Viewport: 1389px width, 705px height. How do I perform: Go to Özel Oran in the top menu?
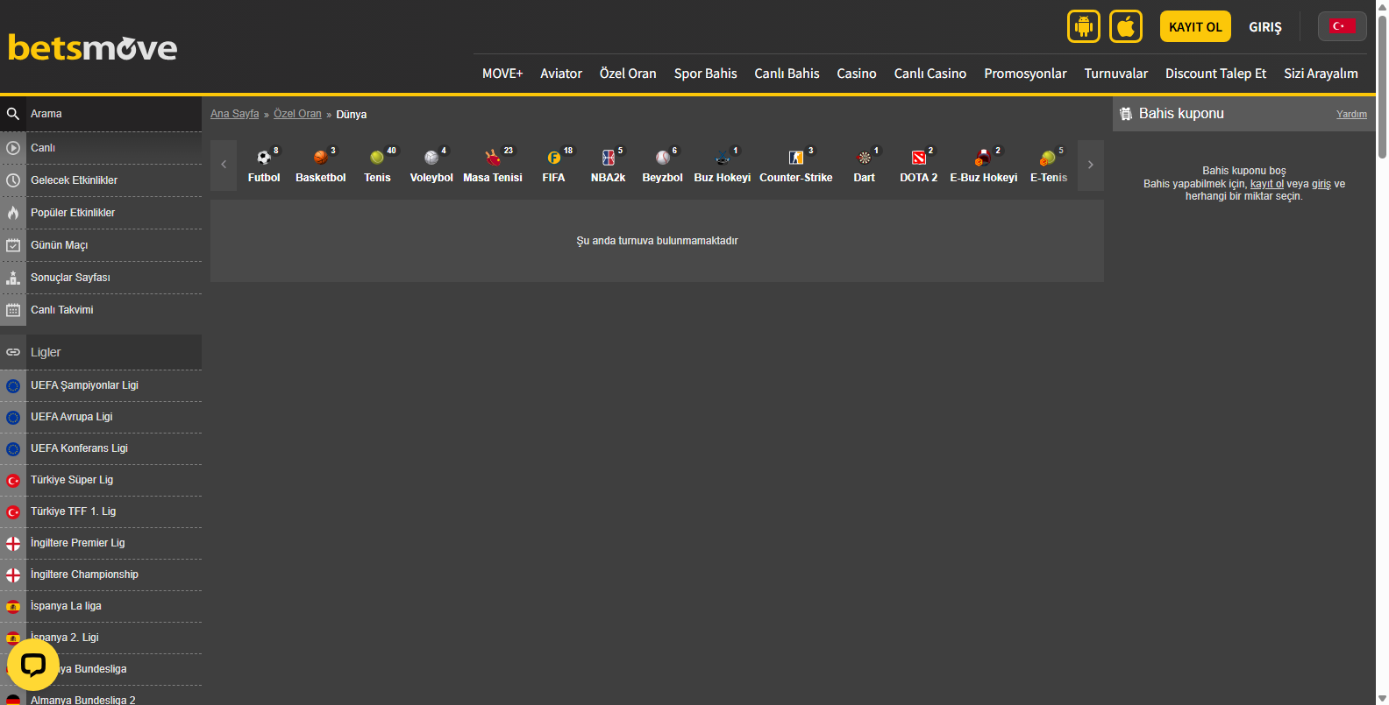[x=628, y=74]
